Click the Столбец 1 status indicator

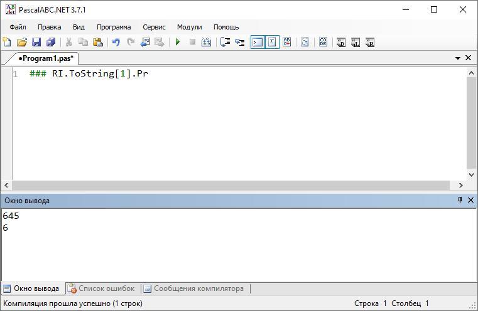[410, 303]
